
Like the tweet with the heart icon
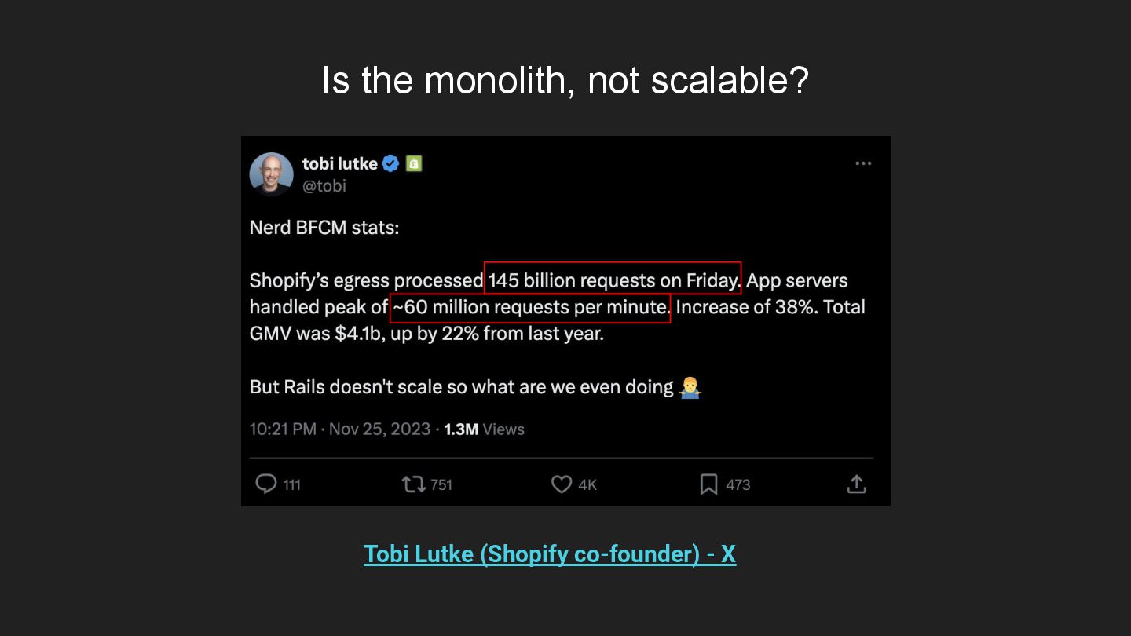point(562,484)
